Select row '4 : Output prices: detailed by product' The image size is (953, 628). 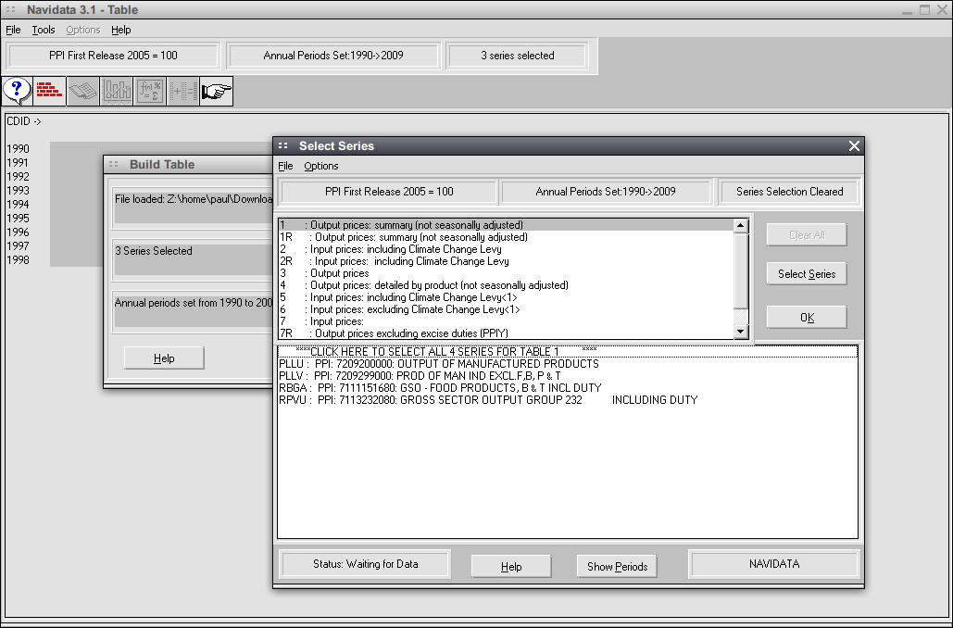click(x=507, y=285)
